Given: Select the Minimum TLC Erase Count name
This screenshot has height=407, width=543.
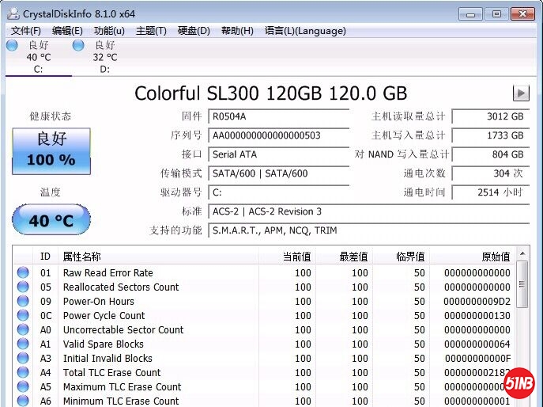Looking at the screenshot, I should point(121,401).
